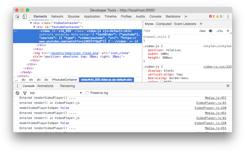Select the video#vid_935 breadcrumb item
The height and width of the screenshot is (152, 245).
click(106, 80)
